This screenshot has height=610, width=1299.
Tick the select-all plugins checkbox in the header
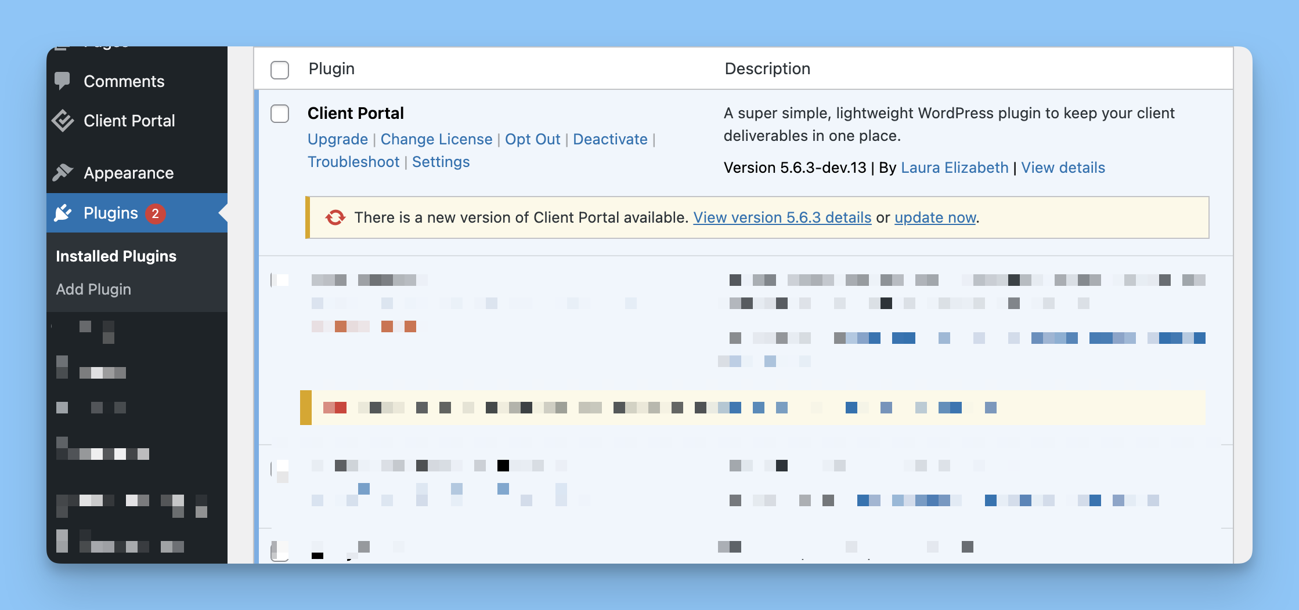point(280,70)
